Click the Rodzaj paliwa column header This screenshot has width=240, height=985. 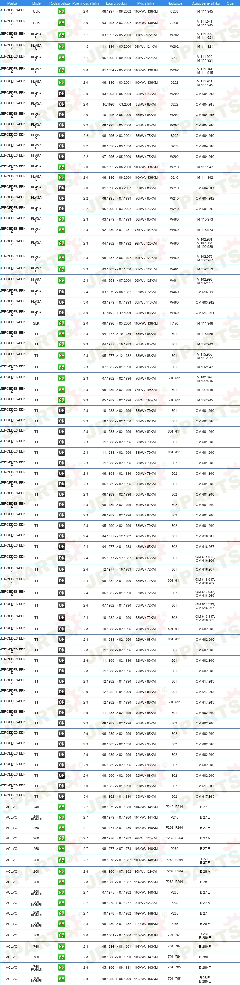pos(60,3)
